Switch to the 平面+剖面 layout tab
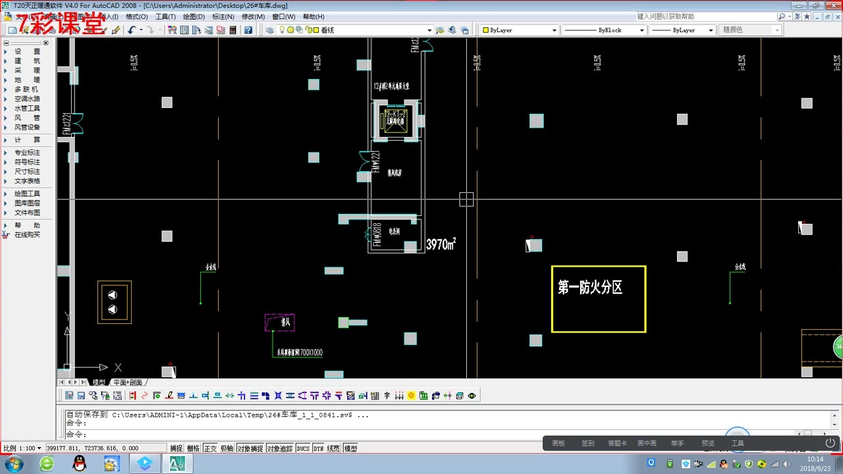This screenshot has height=474, width=843. tap(128, 382)
